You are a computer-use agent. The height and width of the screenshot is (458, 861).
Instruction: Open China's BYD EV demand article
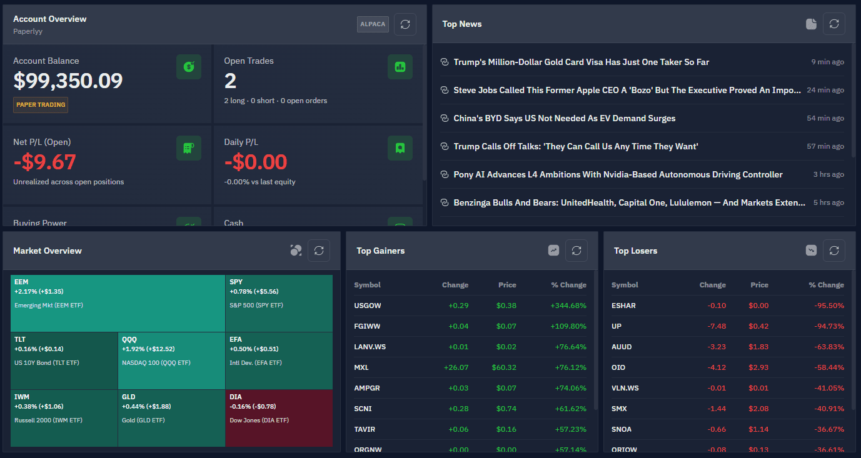565,118
